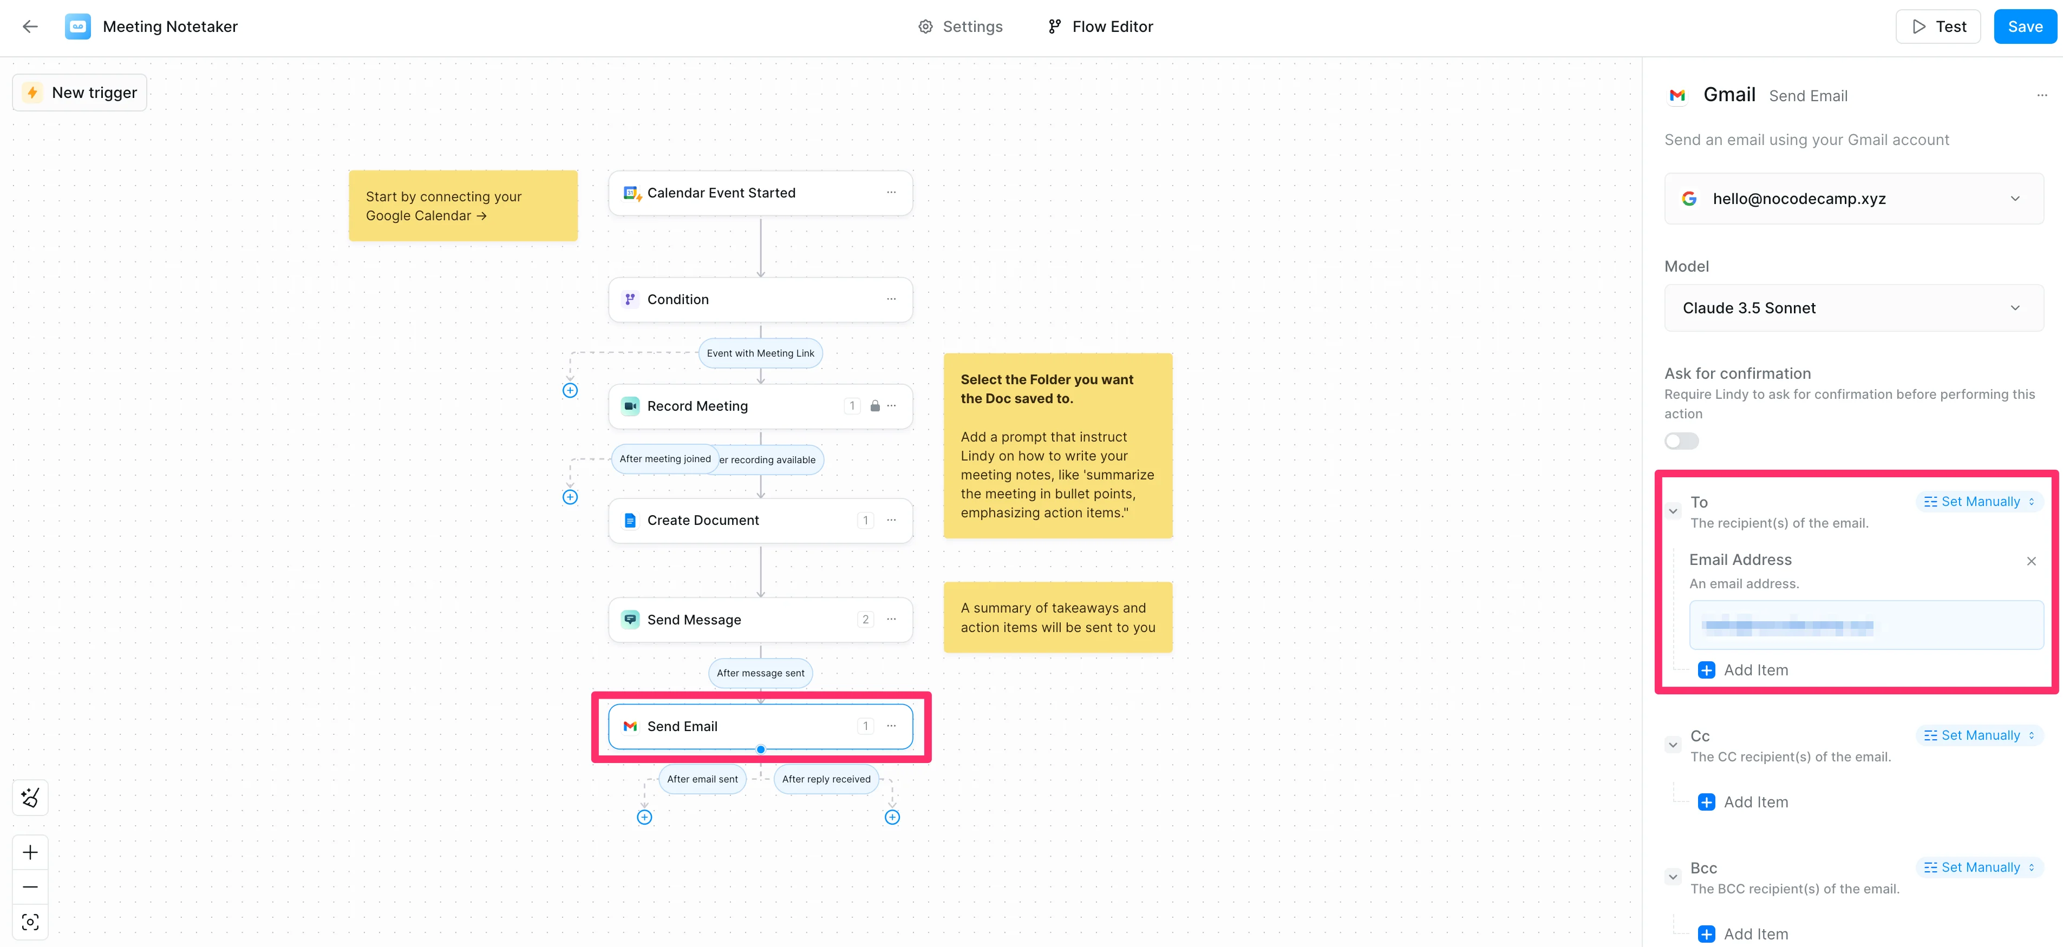Zoom out with the minus icon
The image size is (2063, 947).
tap(30, 887)
